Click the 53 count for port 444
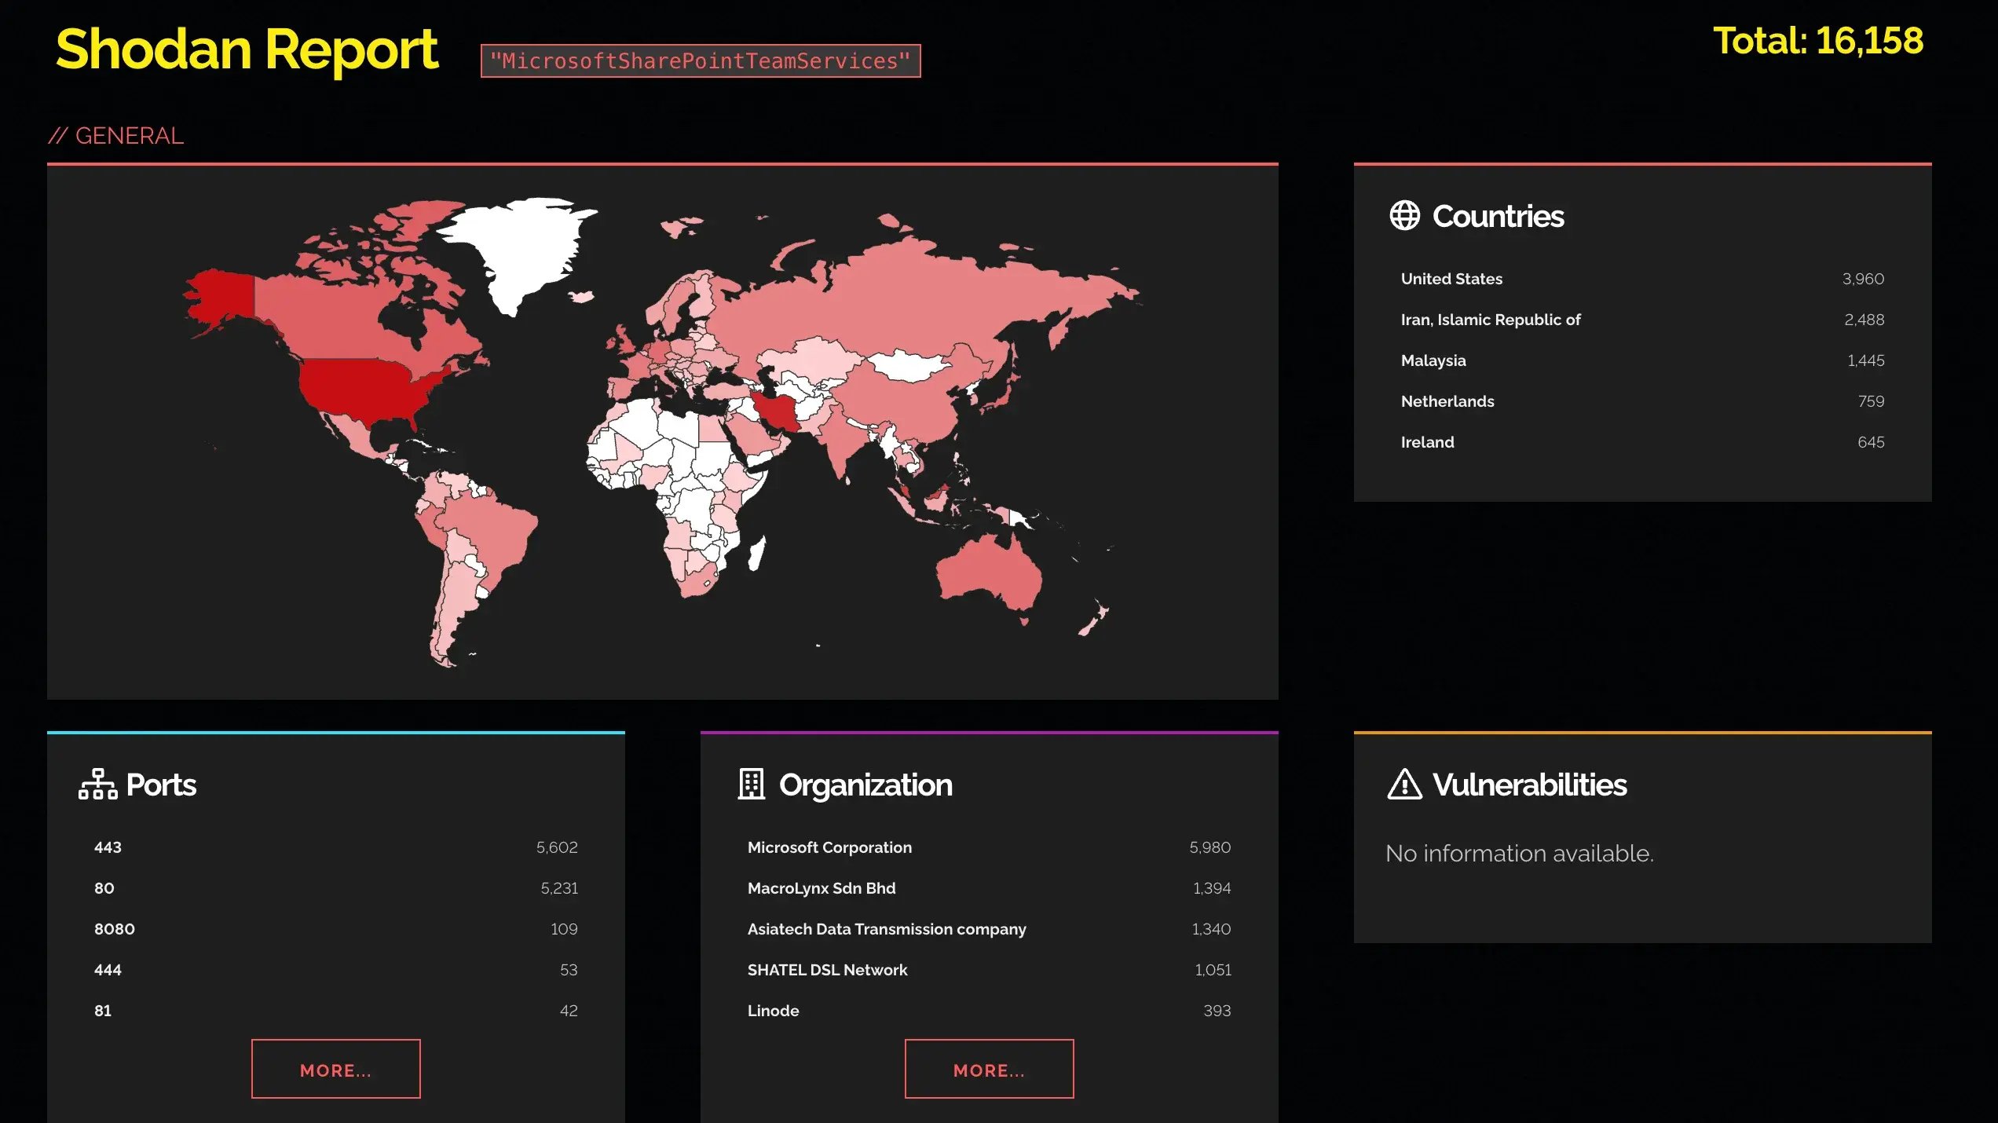1998x1123 pixels. [x=569, y=970]
